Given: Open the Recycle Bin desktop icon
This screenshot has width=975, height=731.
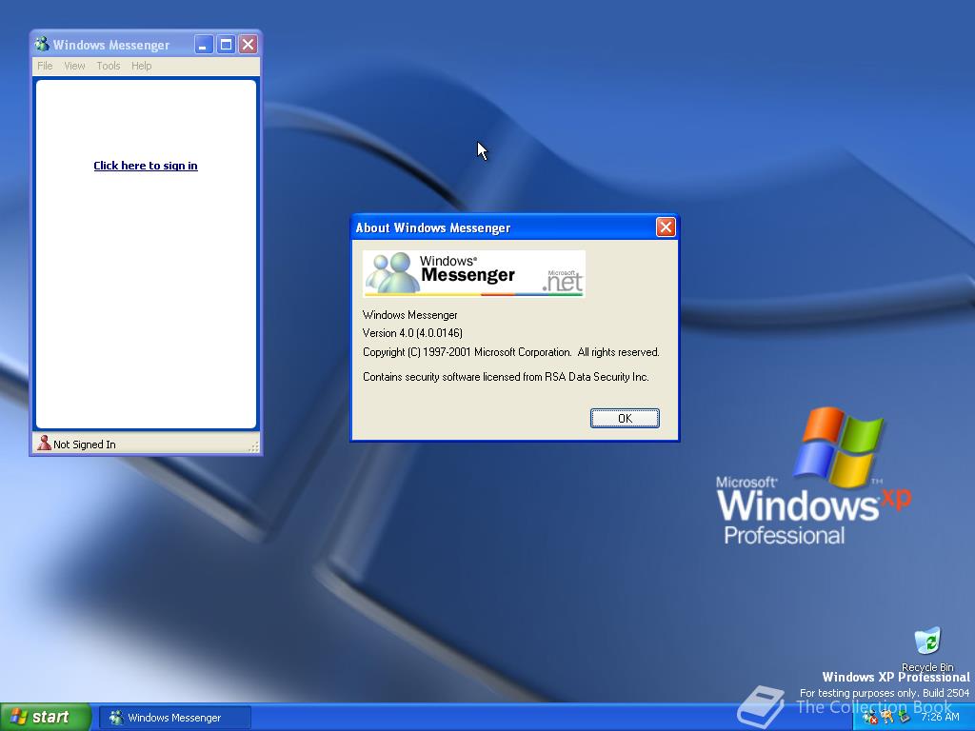Looking at the screenshot, I should [x=927, y=650].
